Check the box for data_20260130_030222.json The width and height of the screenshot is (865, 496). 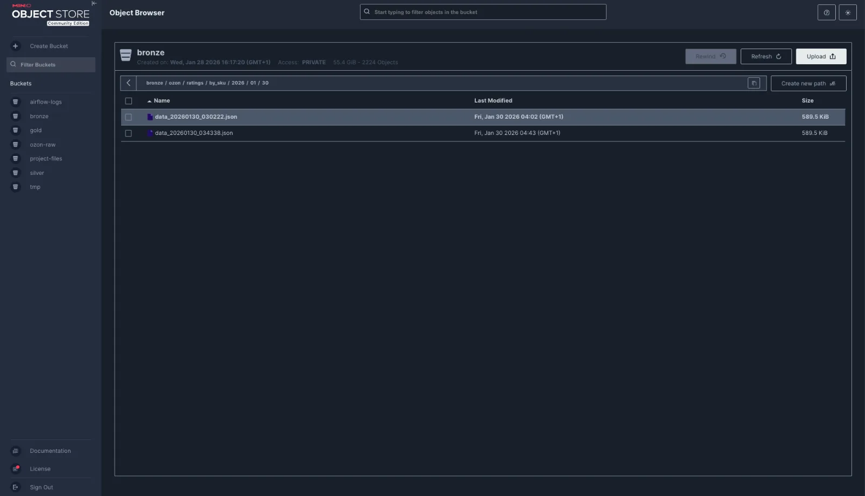(x=128, y=117)
